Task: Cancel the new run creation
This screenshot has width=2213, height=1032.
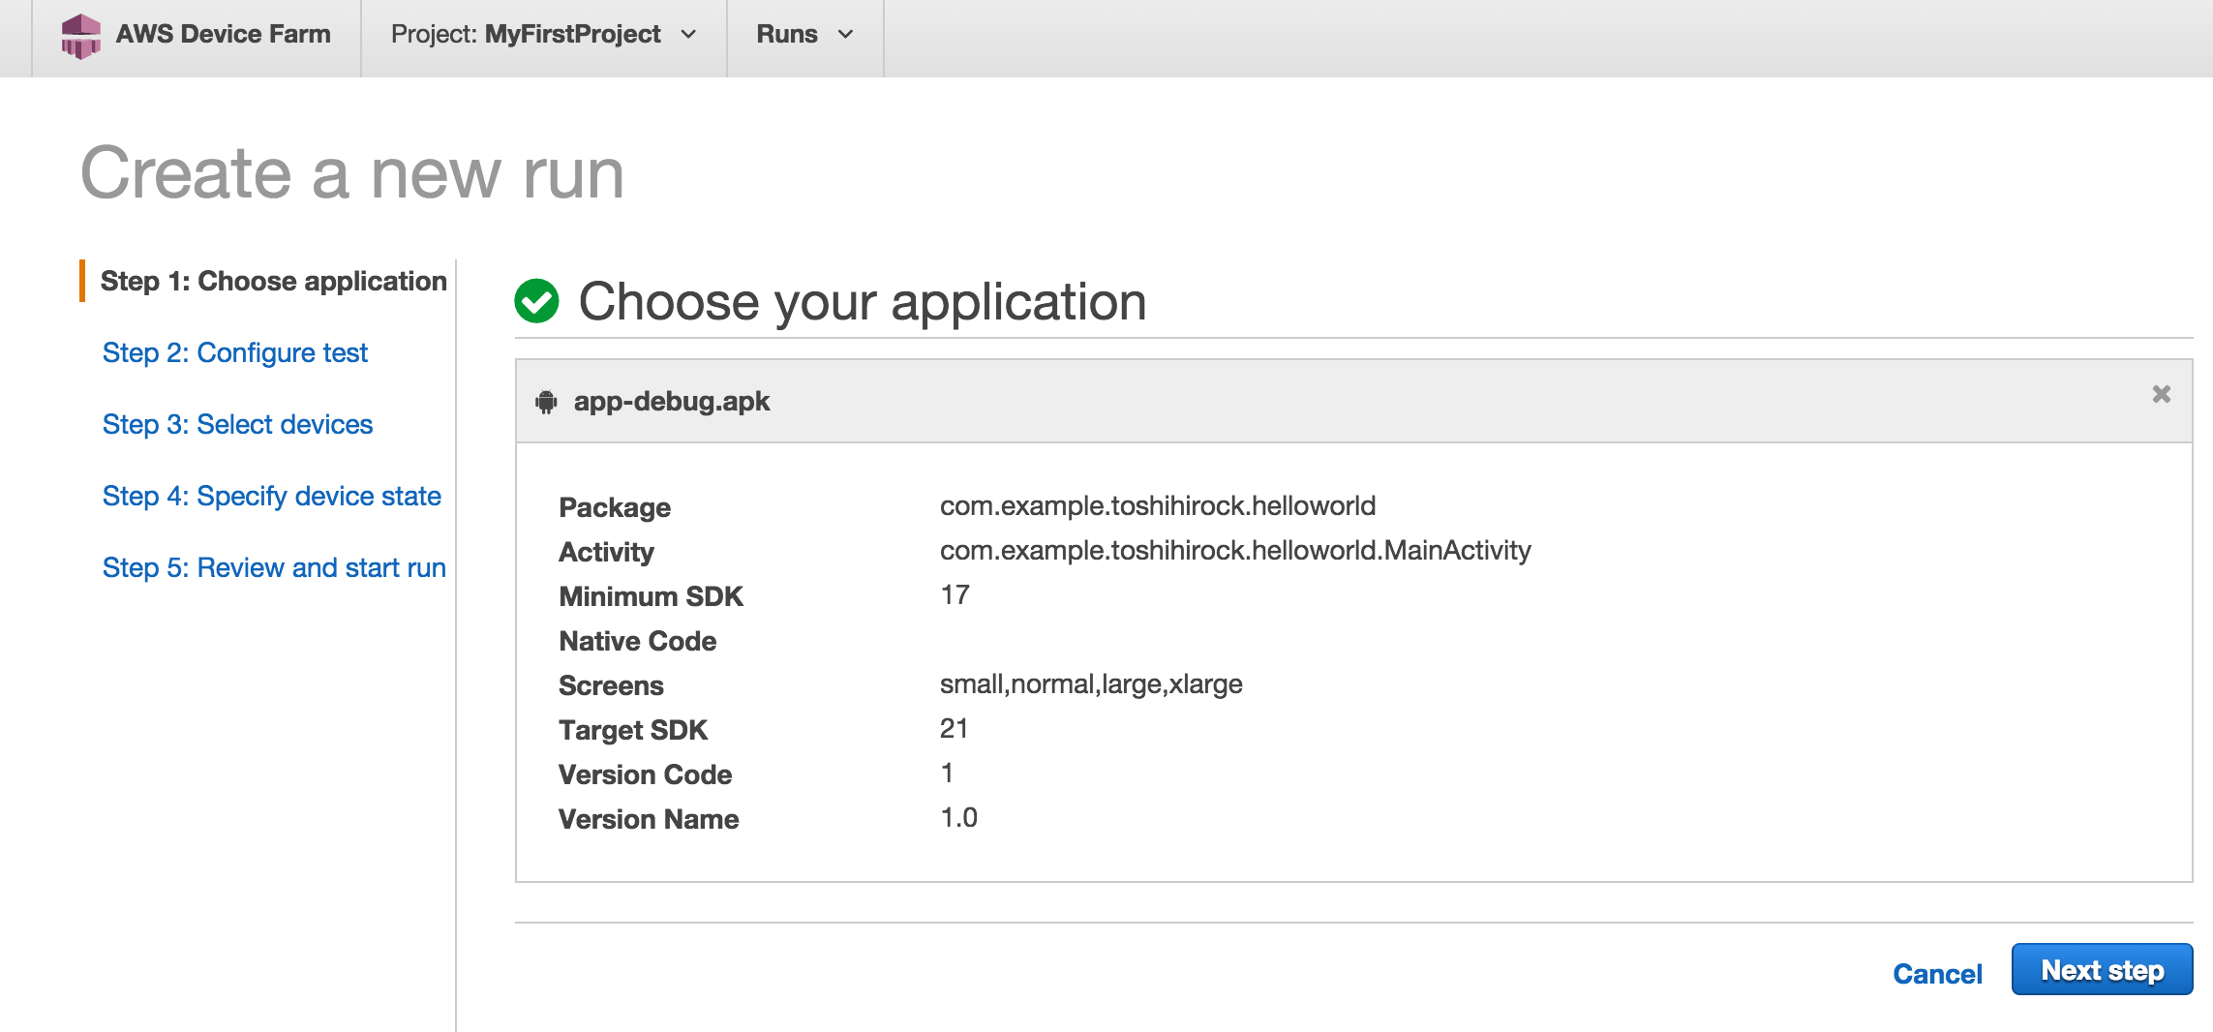Action: point(1936,973)
